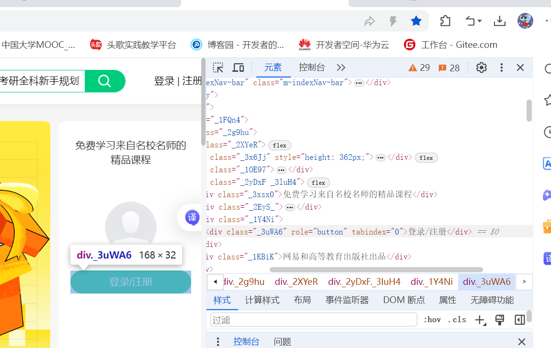551x348 pixels.
Task: Toggle computed styles sidebar icon
Action: tap(520, 320)
